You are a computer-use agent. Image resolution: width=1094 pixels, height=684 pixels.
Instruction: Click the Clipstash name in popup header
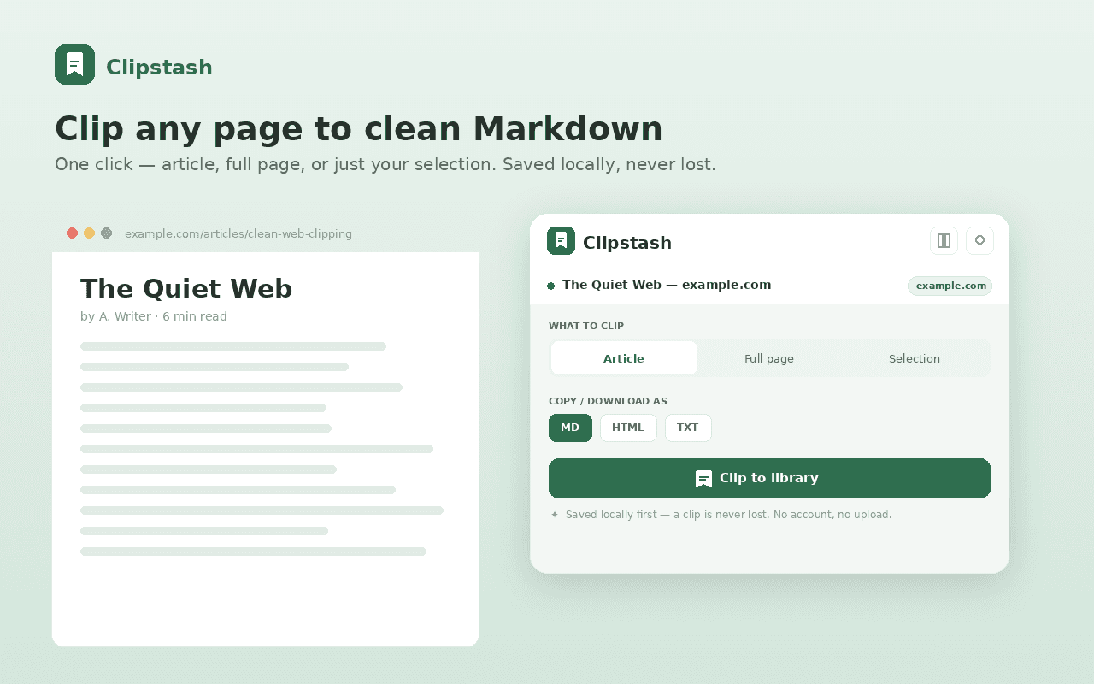pyautogui.click(x=627, y=243)
